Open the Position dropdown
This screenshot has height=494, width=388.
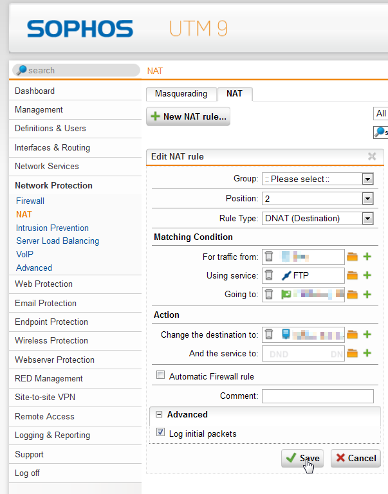coord(318,199)
